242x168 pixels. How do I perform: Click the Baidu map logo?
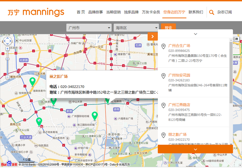pyautogui.click(x=9, y=164)
